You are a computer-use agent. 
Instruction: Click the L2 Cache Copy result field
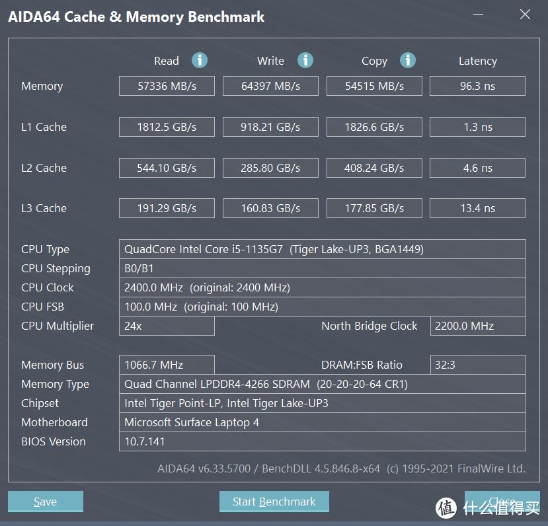(374, 167)
